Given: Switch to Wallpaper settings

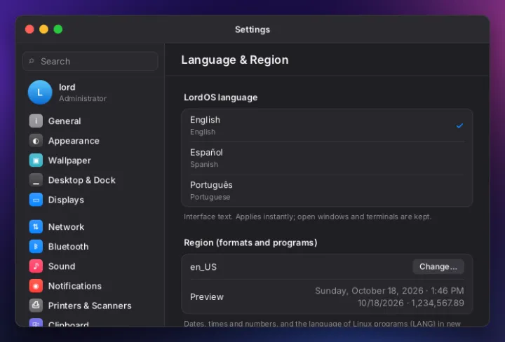Looking at the screenshot, I should click(69, 160).
